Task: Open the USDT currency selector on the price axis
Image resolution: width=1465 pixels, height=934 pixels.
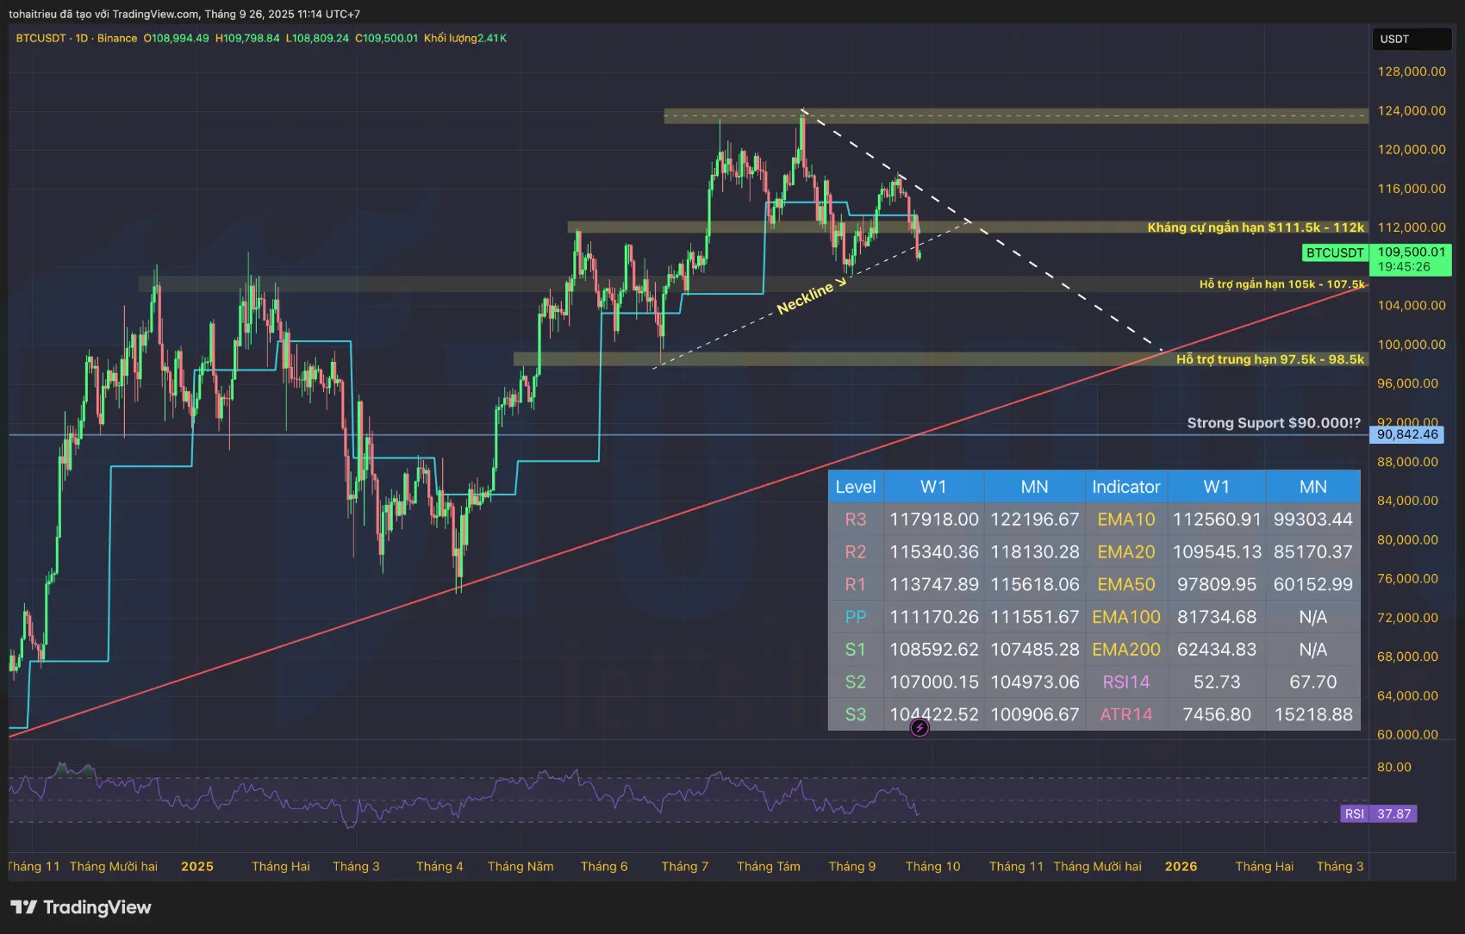Action: point(1411,39)
